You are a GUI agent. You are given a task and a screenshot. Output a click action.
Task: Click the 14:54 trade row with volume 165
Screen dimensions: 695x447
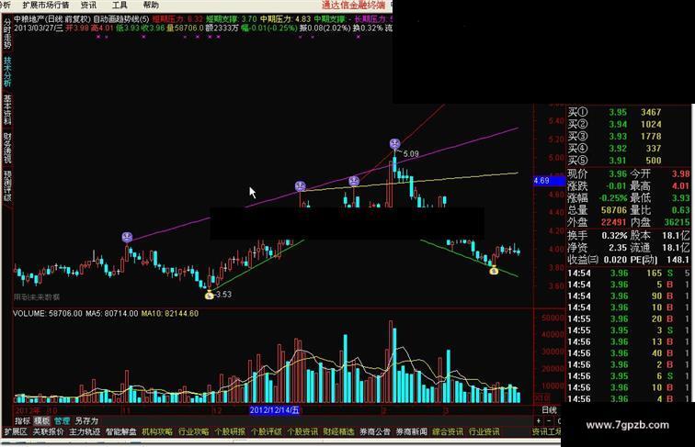[629, 274]
